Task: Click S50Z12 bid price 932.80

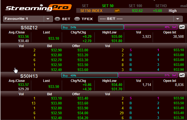Action: click(x=56, y=55)
